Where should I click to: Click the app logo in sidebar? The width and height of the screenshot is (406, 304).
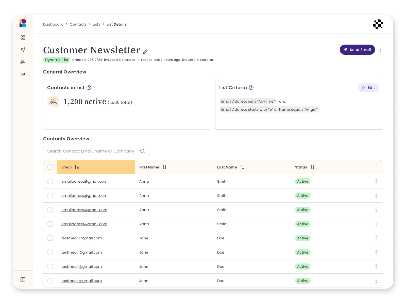click(x=23, y=23)
